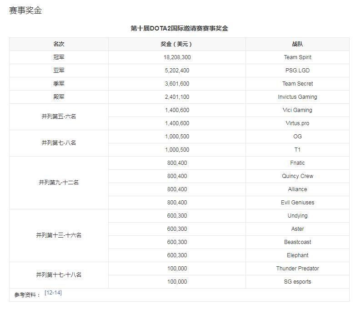This screenshot has height=310, width=361.
Task: Select the 并列第九-十二名 rank cell
Action: click(59, 183)
